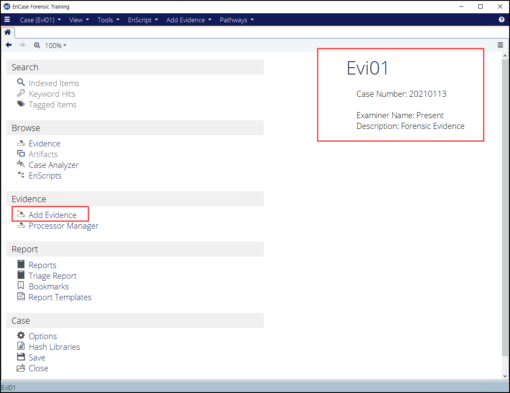The width and height of the screenshot is (510, 393).
Task: Open the Artifacts link
Action: coord(43,154)
